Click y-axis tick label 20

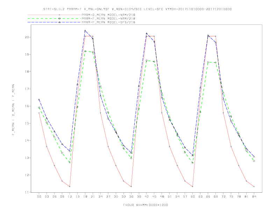(27, 37)
